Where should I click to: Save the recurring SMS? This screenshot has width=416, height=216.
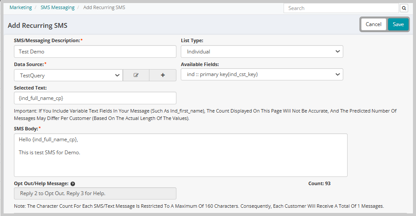coord(398,24)
